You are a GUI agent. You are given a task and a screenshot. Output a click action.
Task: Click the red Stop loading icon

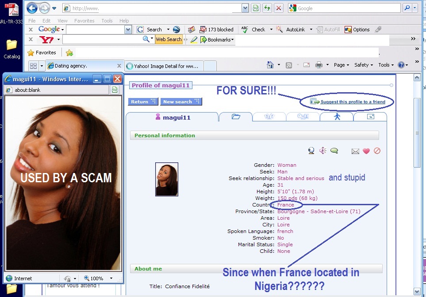click(x=279, y=8)
